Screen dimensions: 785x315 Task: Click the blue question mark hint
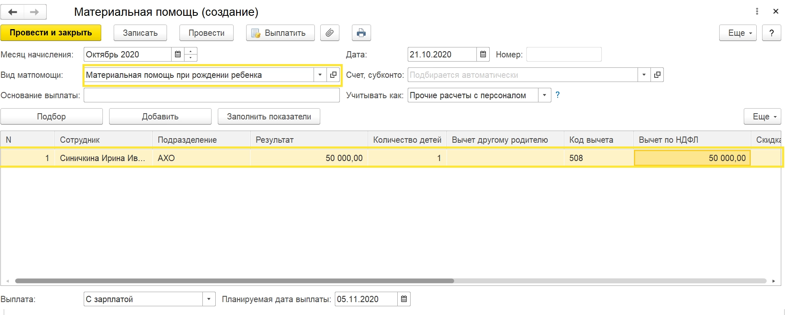(x=558, y=95)
